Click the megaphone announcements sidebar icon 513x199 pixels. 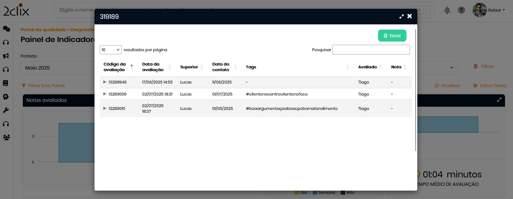click(x=6, y=56)
